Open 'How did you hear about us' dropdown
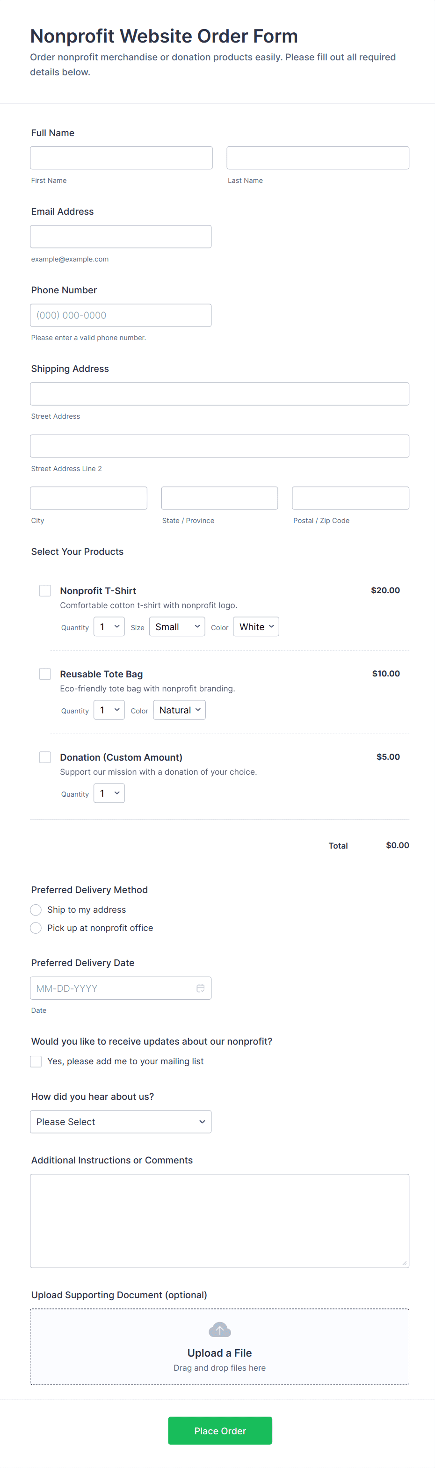The image size is (435, 1468). tap(120, 1121)
